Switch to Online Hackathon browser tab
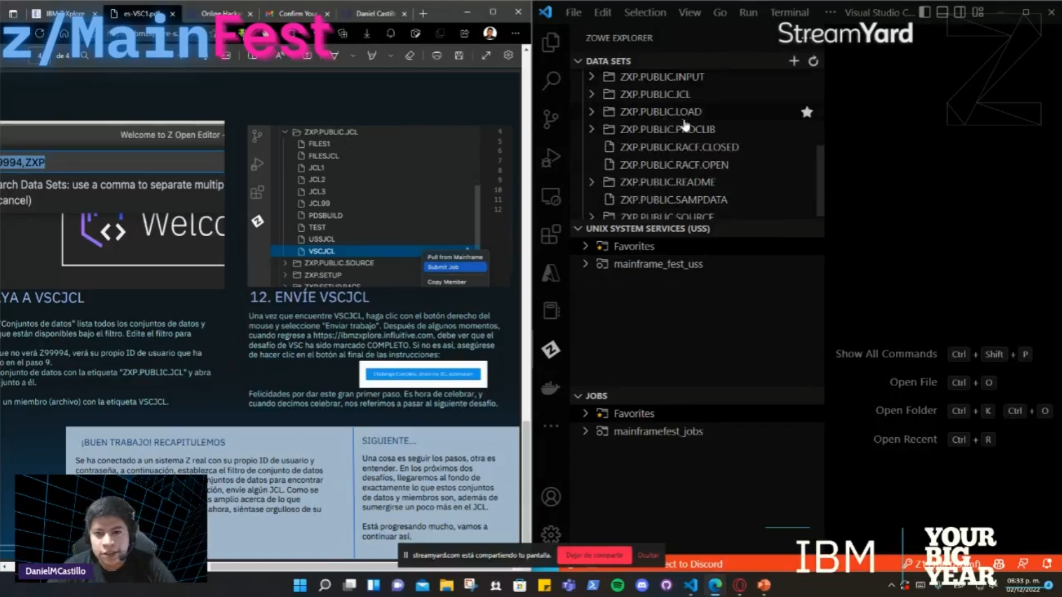The height and width of the screenshot is (597, 1062). pyautogui.click(x=221, y=13)
